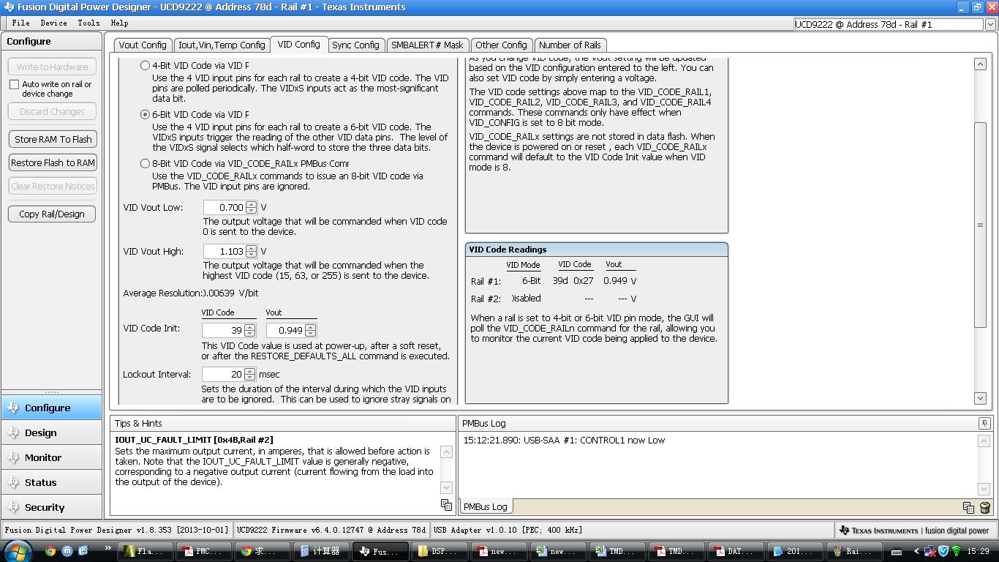Open the Tools menu
Screen dimensions: 999x562
coord(88,23)
